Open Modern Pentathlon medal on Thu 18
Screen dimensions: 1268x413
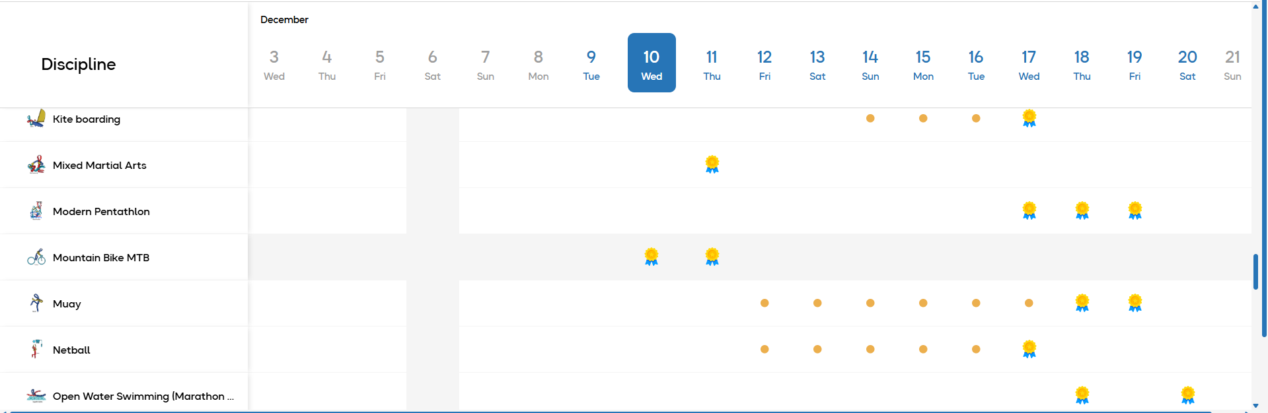coord(1082,211)
